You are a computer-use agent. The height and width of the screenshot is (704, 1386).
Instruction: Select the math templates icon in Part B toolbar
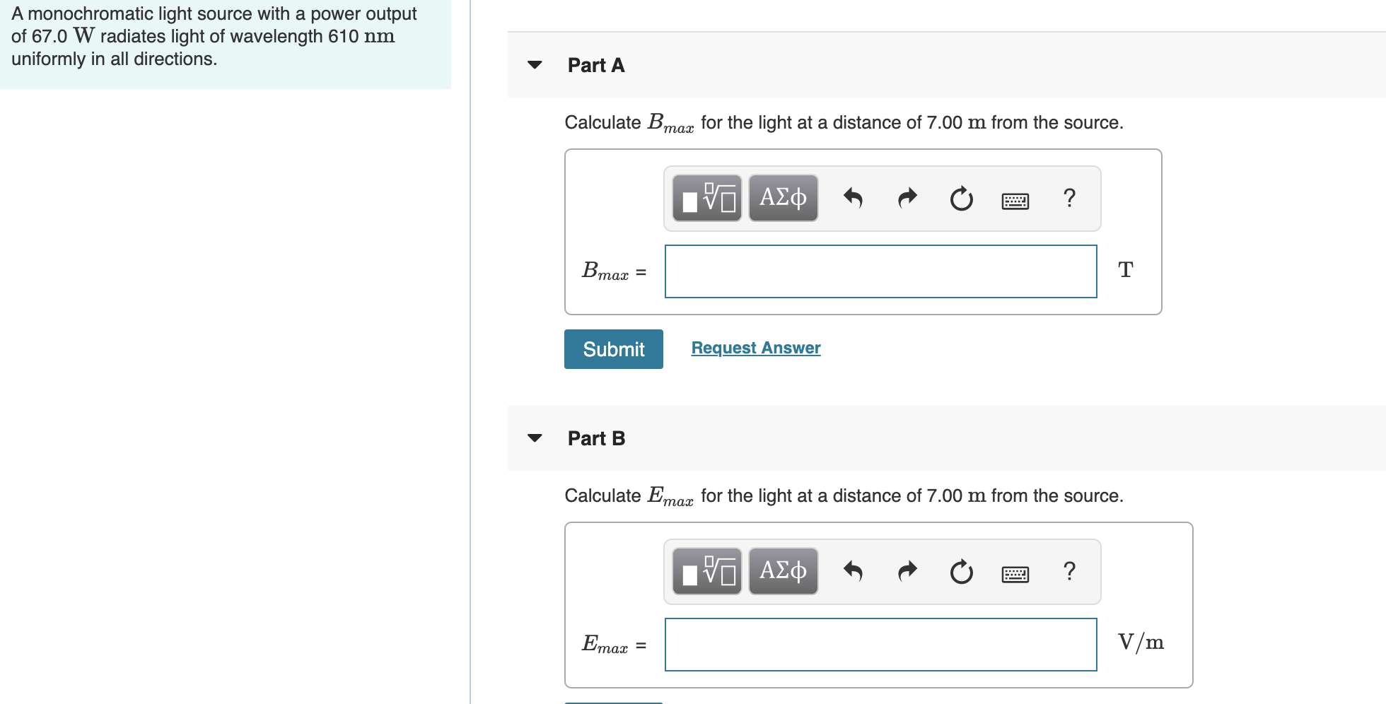click(706, 572)
